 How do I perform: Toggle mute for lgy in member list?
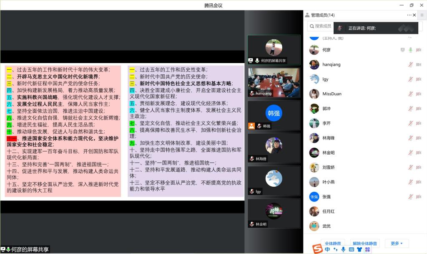pyautogui.click(x=410, y=79)
